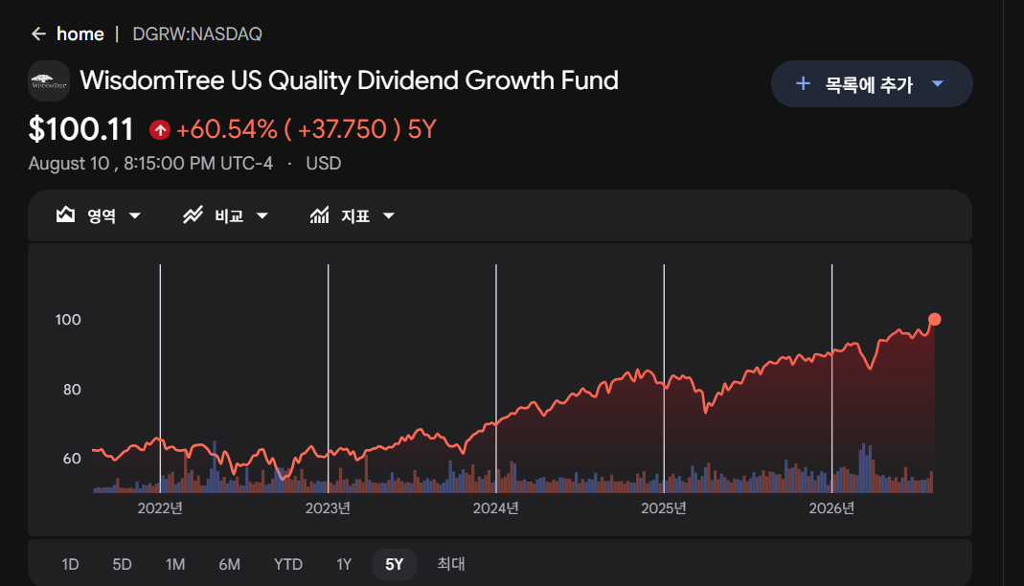Click the area chart type icon
1024x586 pixels.
(x=65, y=214)
